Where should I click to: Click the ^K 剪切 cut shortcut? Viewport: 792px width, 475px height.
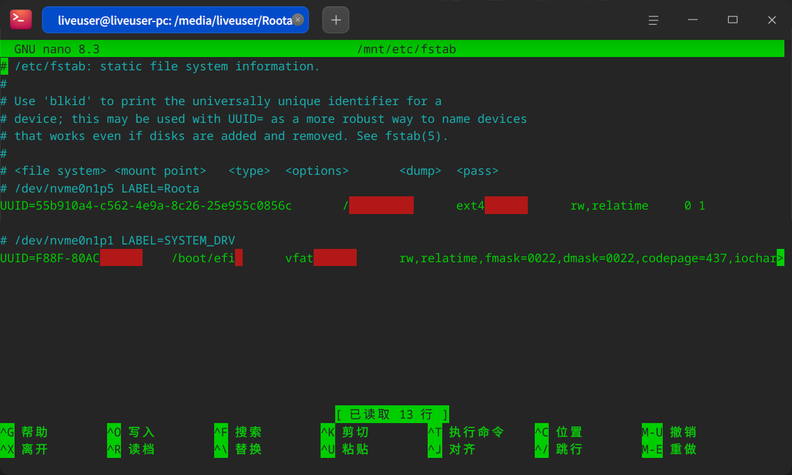(x=345, y=432)
